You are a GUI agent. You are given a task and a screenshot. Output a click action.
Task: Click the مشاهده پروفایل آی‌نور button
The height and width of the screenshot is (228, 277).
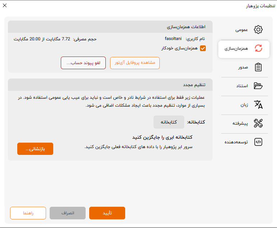click(135, 63)
